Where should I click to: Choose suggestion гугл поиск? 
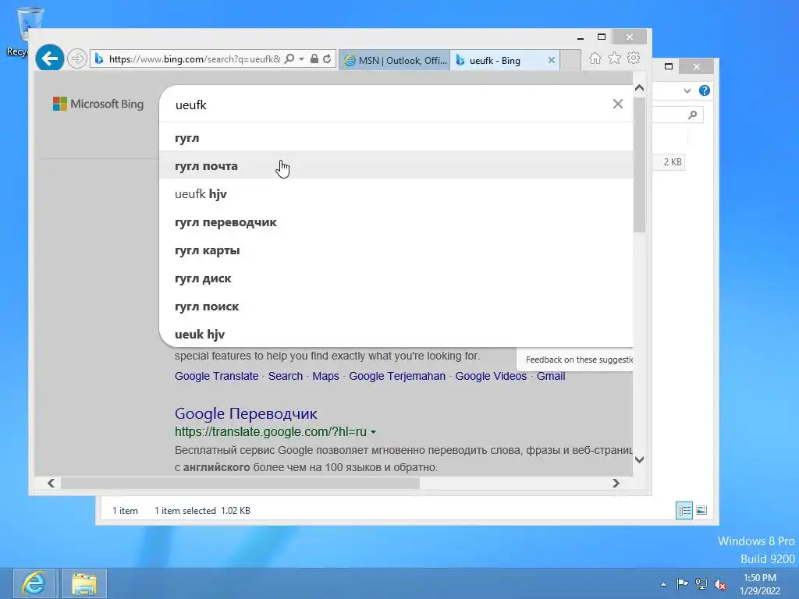[x=396, y=306]
